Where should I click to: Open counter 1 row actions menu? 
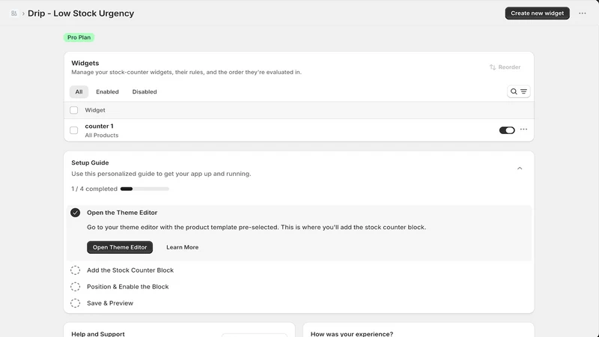coord(523,130)
